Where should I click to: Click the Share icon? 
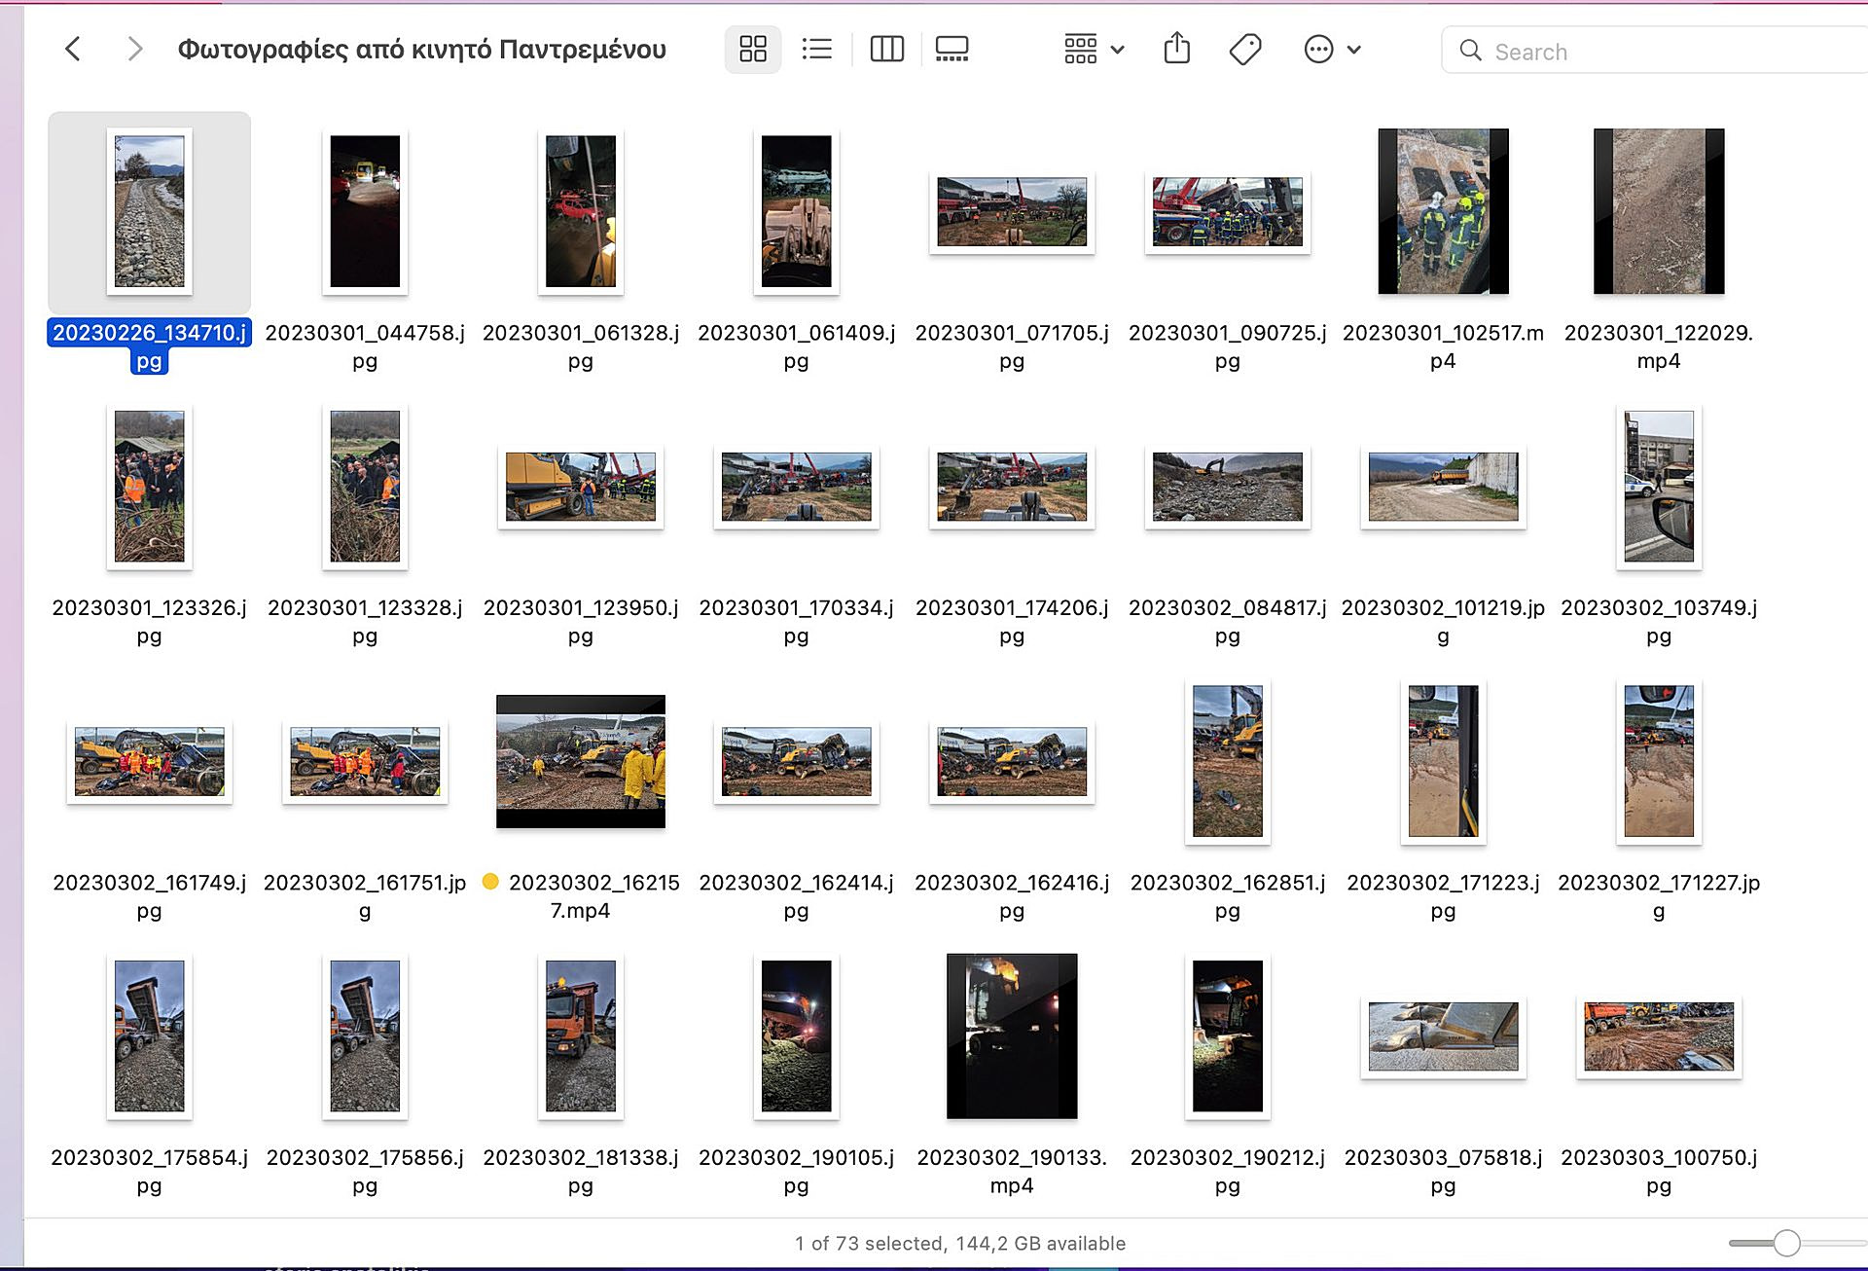pyautogui.click(x=1176, y=49)
